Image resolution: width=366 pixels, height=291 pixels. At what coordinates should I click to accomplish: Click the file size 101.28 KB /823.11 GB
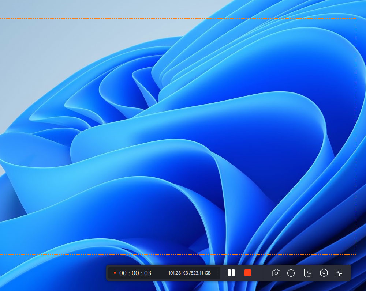[x=190, y=273]
